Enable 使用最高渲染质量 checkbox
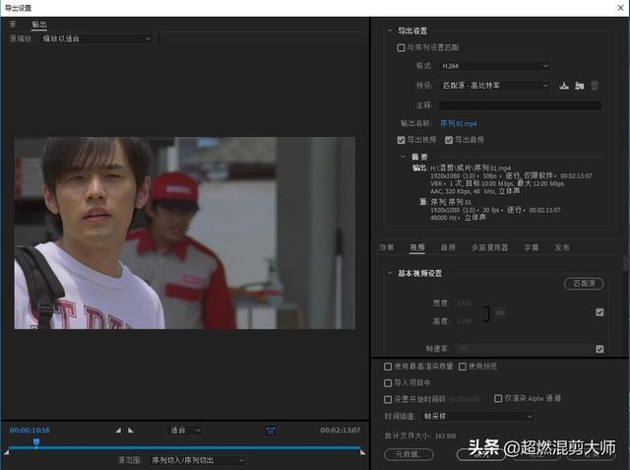Screen dimensions: 630x470 388,367
